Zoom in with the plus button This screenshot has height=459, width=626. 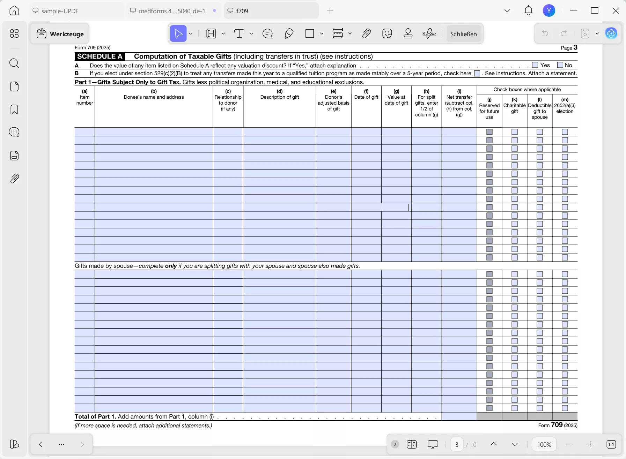coord(590,444)
